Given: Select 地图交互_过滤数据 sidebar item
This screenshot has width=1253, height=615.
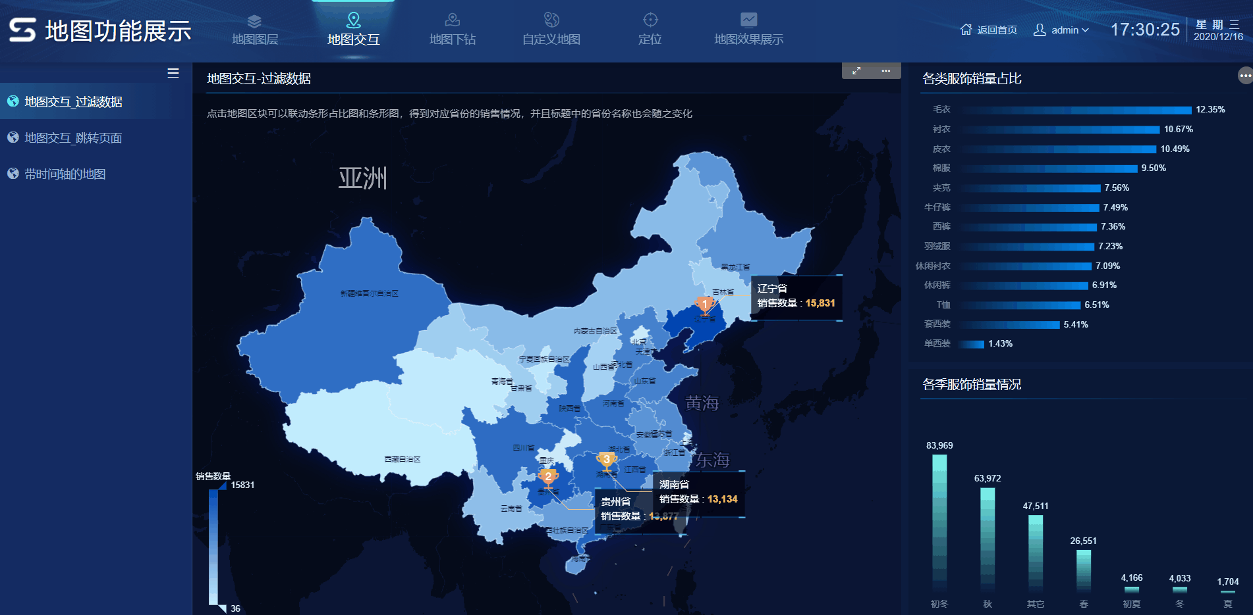Looking at the screenshot, I should 73,102.
